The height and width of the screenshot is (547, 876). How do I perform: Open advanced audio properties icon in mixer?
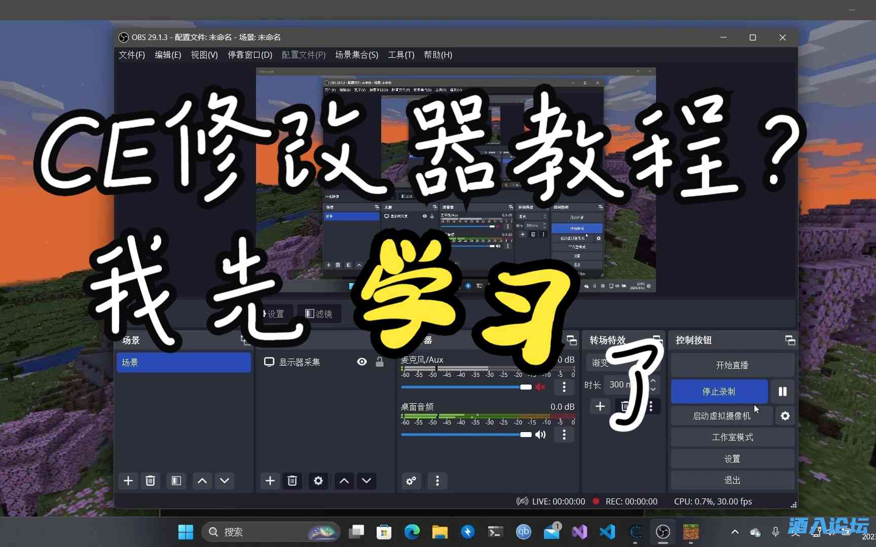tap(411, 481)
